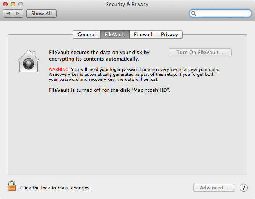This screenshot has height=199, width=255.
Task: Go forward using the right arrow button
Action: (x=18, y=13)
